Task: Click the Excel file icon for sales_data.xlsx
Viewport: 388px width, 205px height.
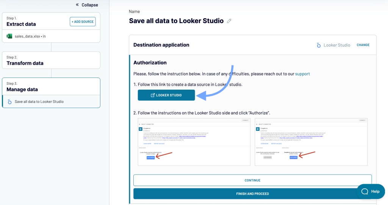Action: (x=9, y=36)
